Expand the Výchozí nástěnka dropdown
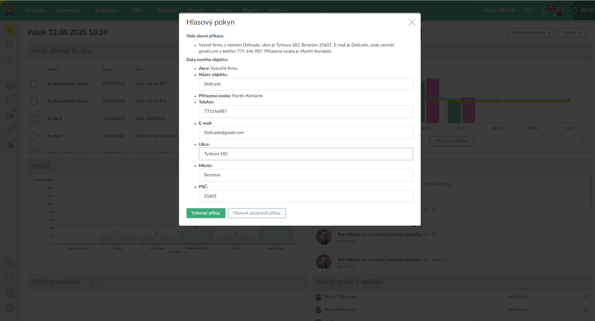Screen dimensions: 595x321 tap(531, 33)
